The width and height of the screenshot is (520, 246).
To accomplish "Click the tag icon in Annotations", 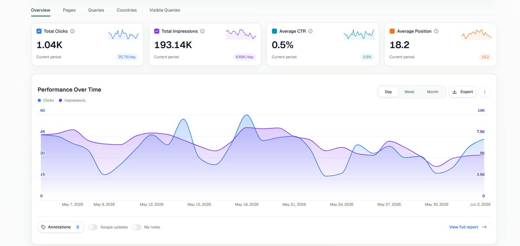I will (x=43, y=227).
